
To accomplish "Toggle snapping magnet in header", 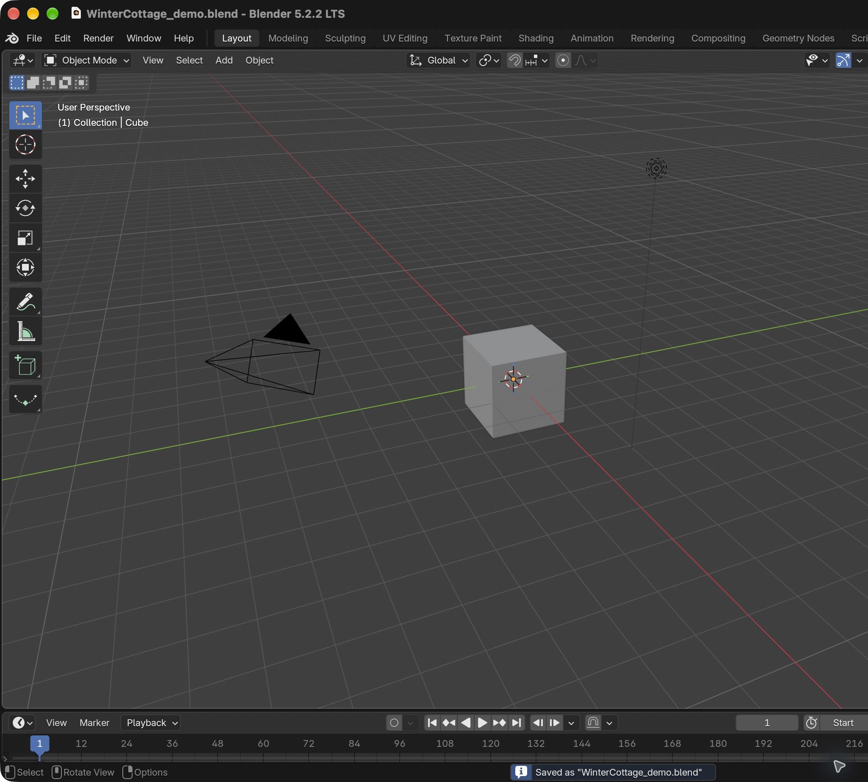I will click(514, 61).
